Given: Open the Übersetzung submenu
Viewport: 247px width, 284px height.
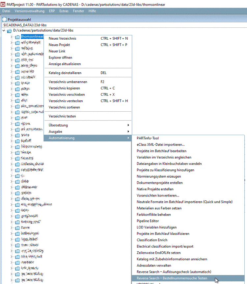Looking at the screenshot, I should pos(88,125).
